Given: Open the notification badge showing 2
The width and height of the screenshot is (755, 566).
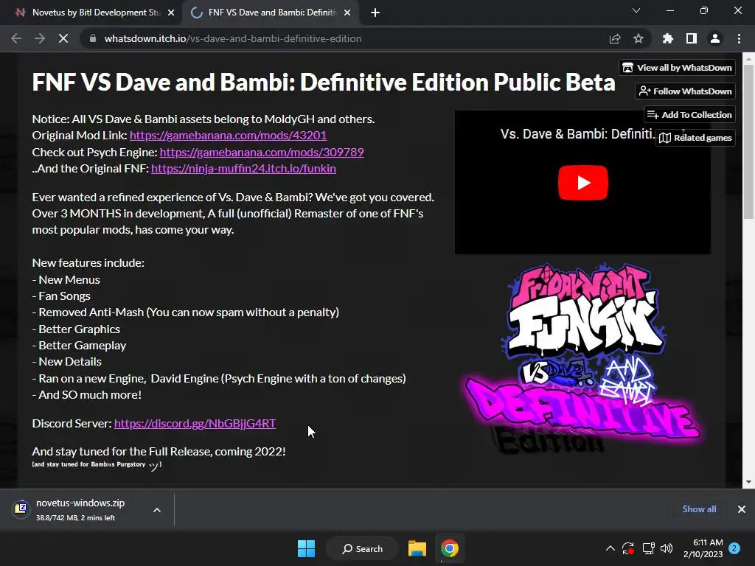Looking at the screenshot, I should [734, 548].
